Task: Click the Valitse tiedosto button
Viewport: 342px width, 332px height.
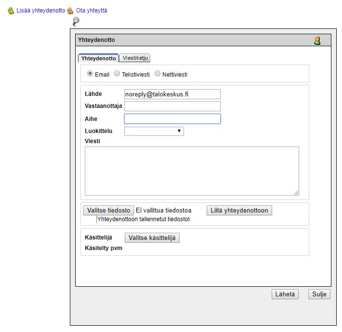Action: point(108,210)
